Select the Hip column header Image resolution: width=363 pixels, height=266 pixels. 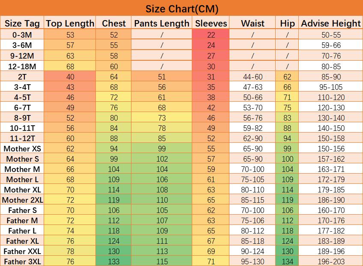pos(287,24)
